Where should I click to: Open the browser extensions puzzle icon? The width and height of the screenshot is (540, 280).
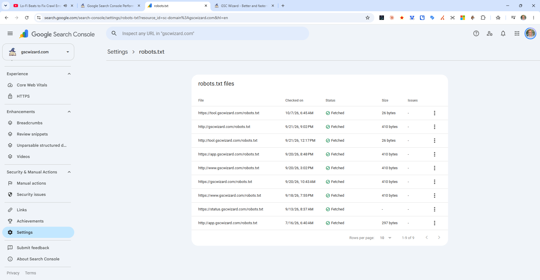click(483, 18)
